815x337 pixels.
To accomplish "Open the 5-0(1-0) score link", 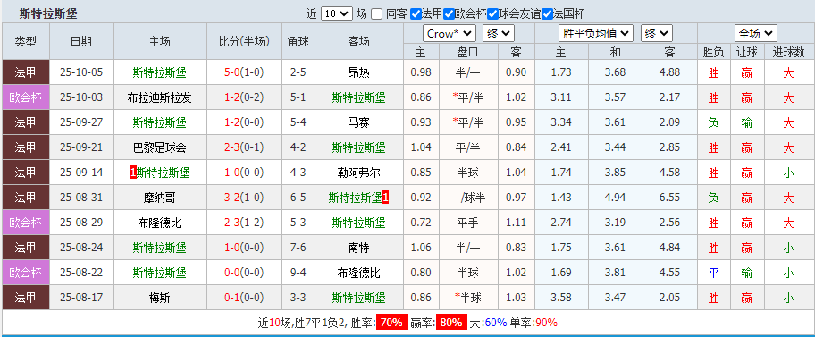I will pyautogui.click(x=245, y=72).
